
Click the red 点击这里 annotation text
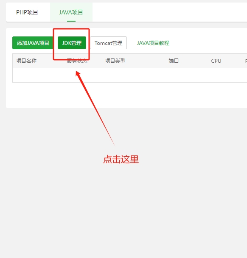coord(121,159)
